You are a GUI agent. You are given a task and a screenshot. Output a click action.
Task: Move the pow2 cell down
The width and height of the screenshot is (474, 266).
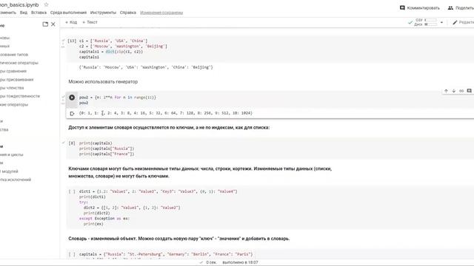click(x=454, y=91)
